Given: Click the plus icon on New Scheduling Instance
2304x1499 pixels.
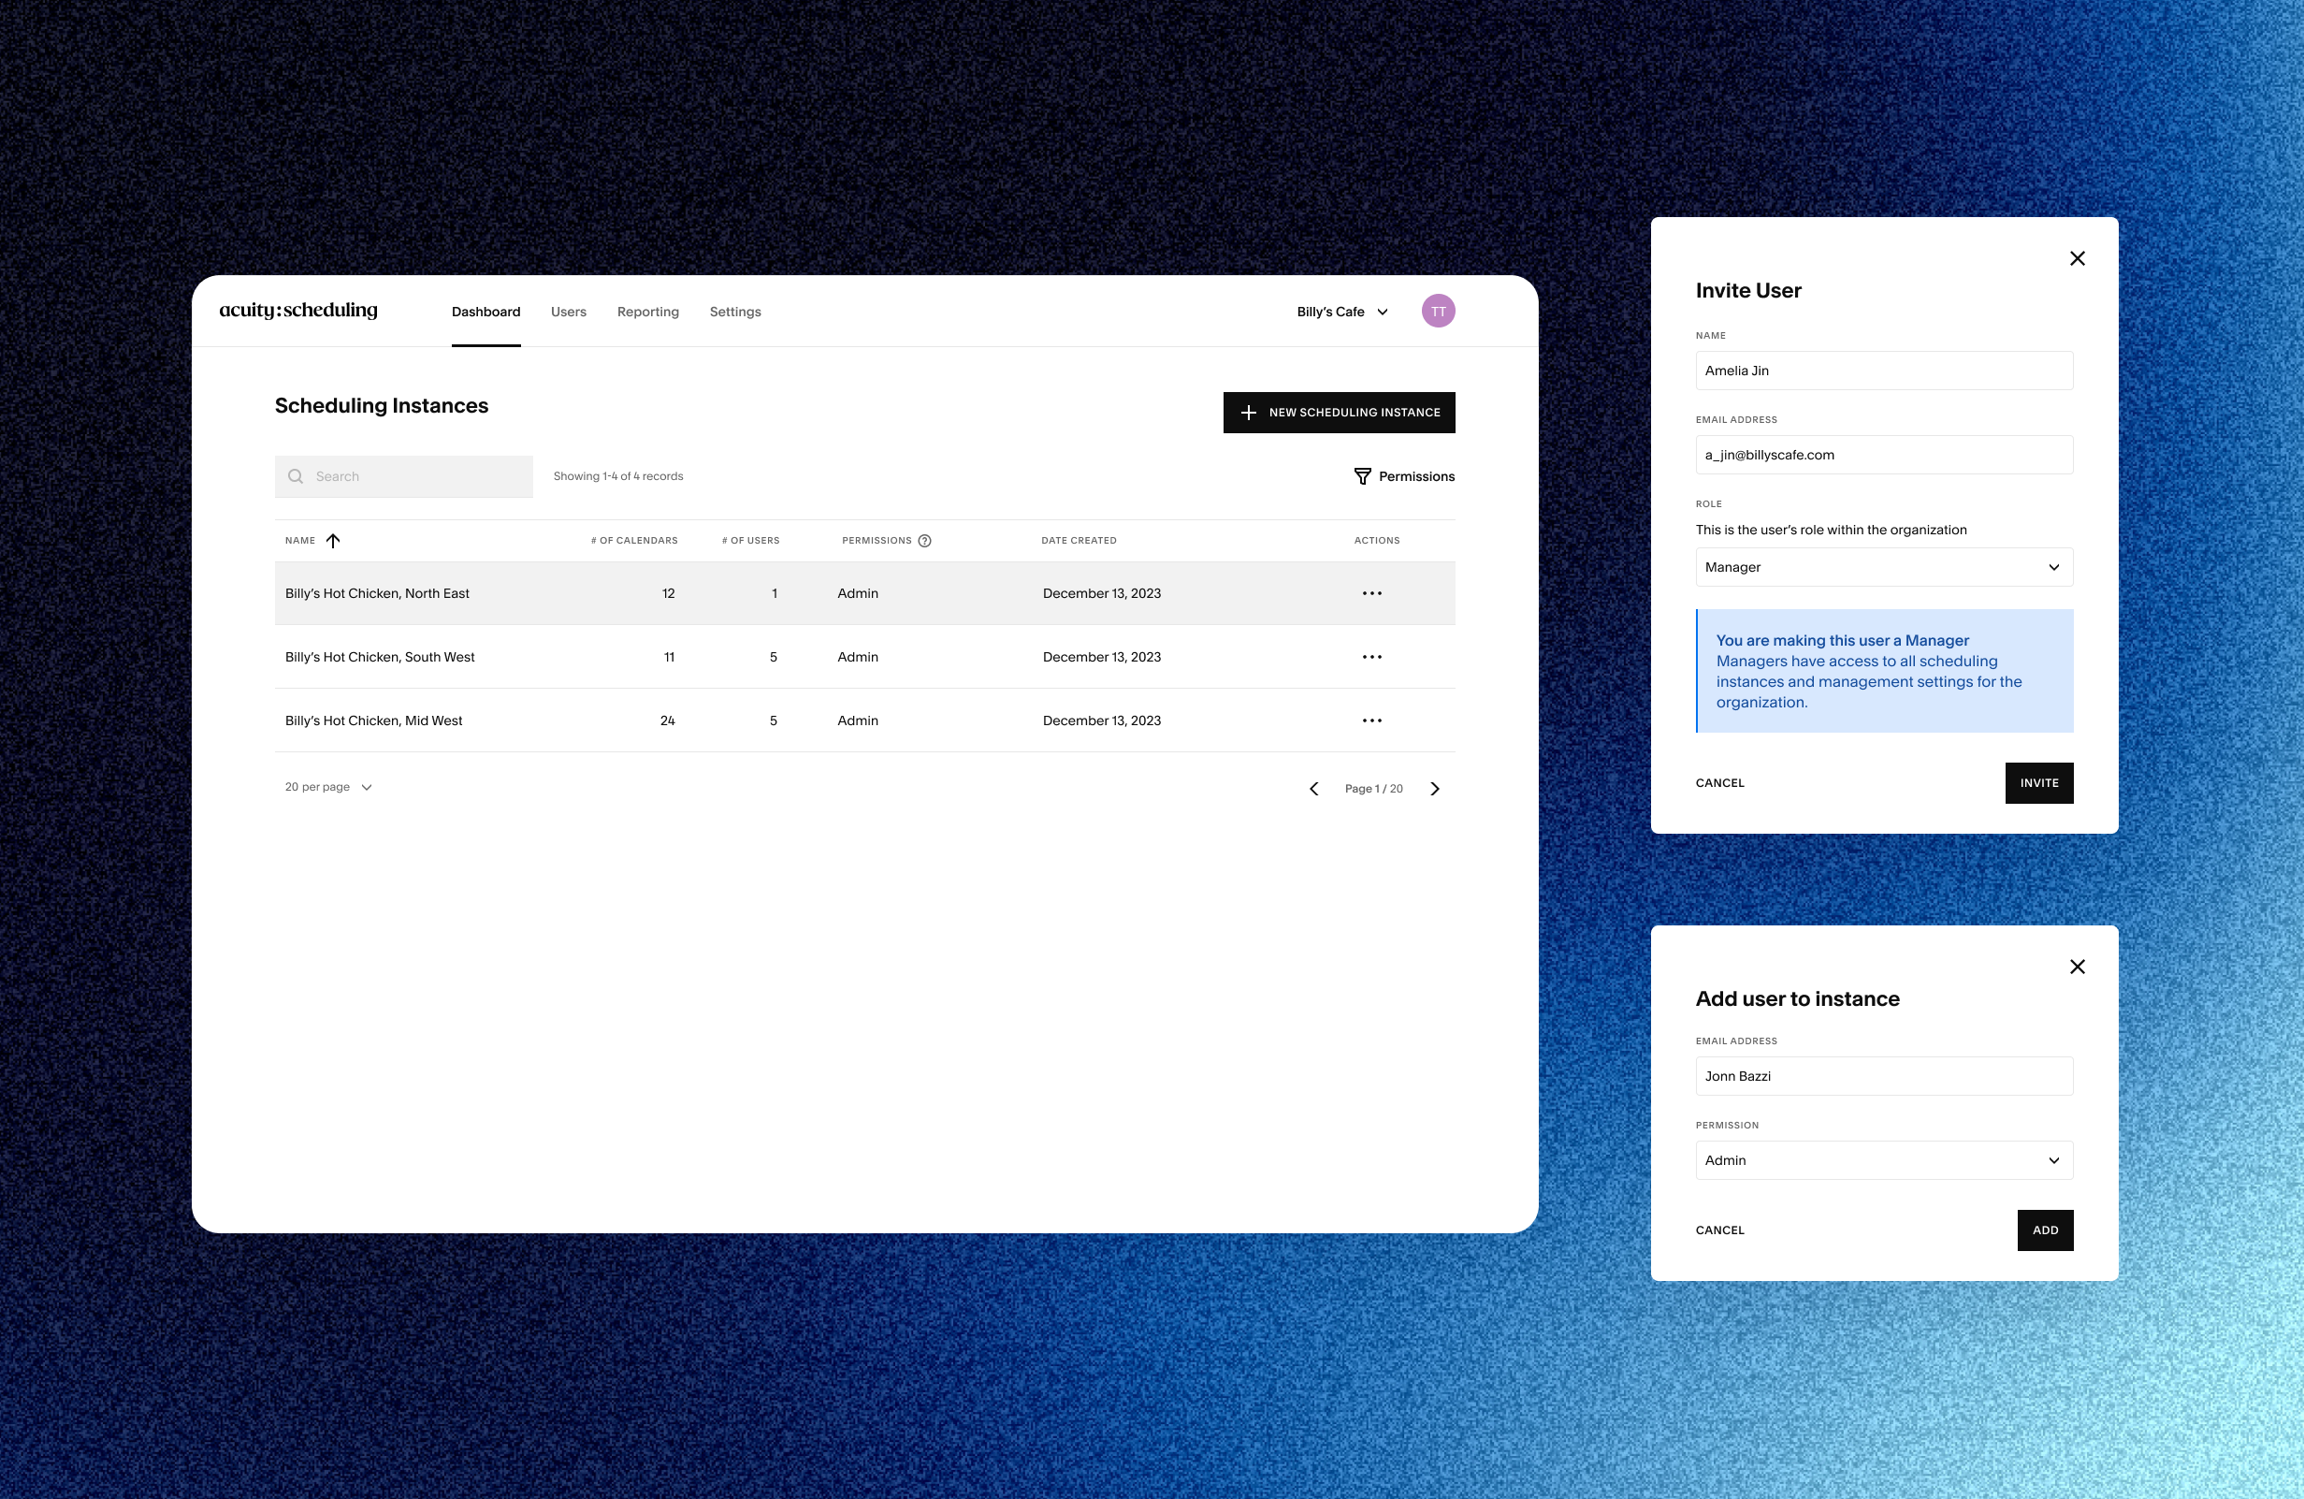Looking at the screenshot, I should [1249, 412].
